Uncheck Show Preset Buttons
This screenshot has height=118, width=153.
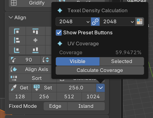pyautogui.click(x=59, y=33)
